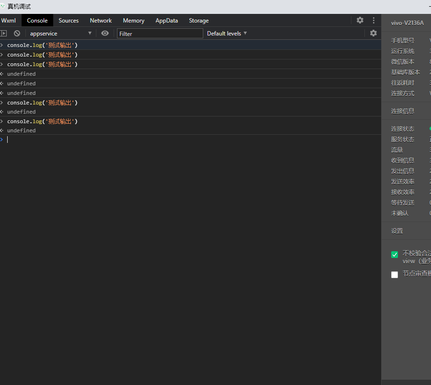The width and height of the screenshot is (431, 385).
Task: Click the vivo-V2136A device name
Action: pos(408,23)
